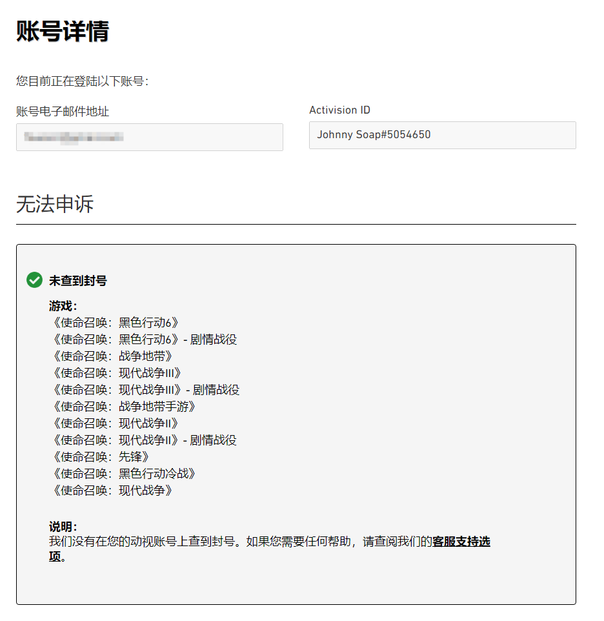
Task: Click the blurred account email address field
Action: coord(150,137)
